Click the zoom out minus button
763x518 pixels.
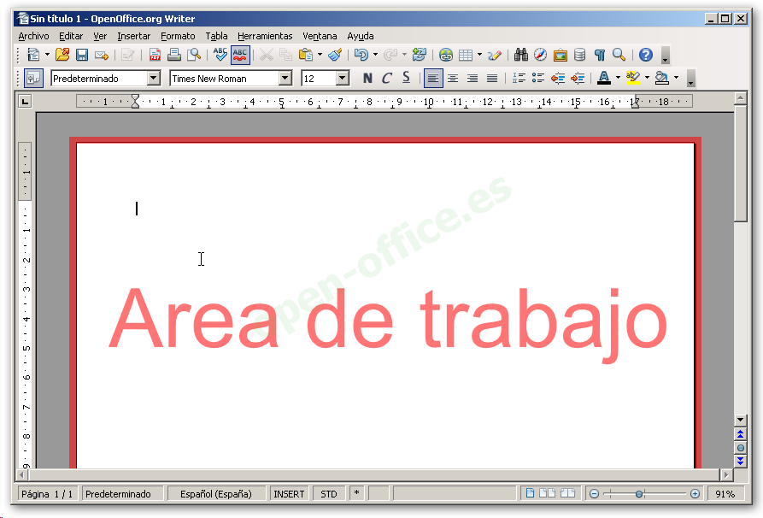[594, 494]
